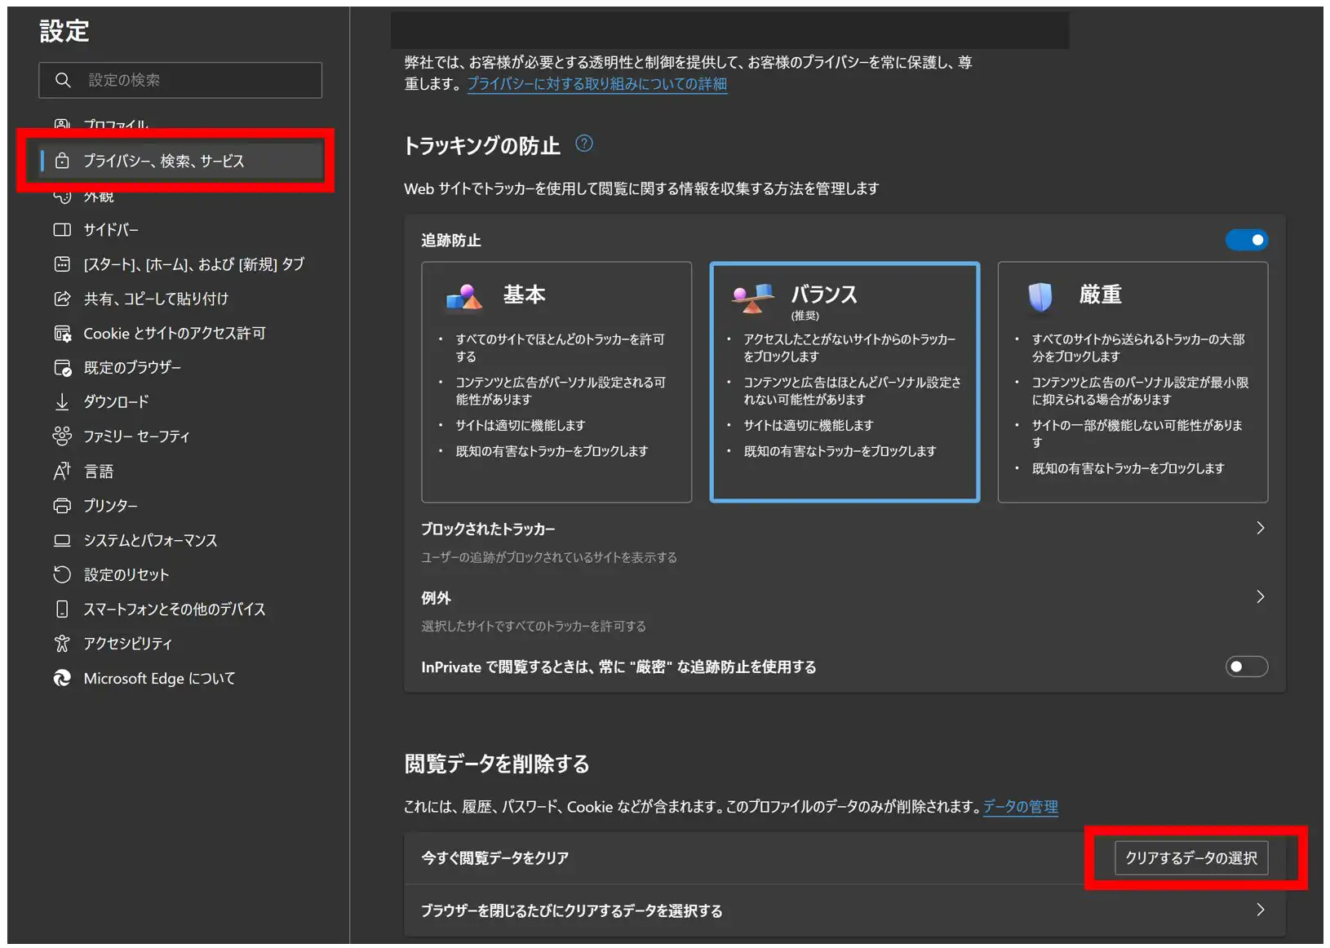Select the 基本 tracking prevention card

556,382
